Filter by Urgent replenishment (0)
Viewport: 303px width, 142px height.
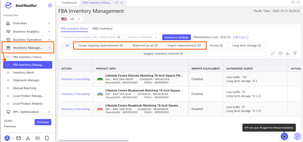[x=184, y=45]
